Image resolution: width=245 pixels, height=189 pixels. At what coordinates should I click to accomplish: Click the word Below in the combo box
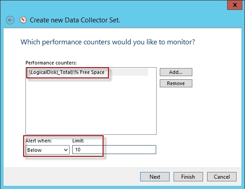pos(34,150)
